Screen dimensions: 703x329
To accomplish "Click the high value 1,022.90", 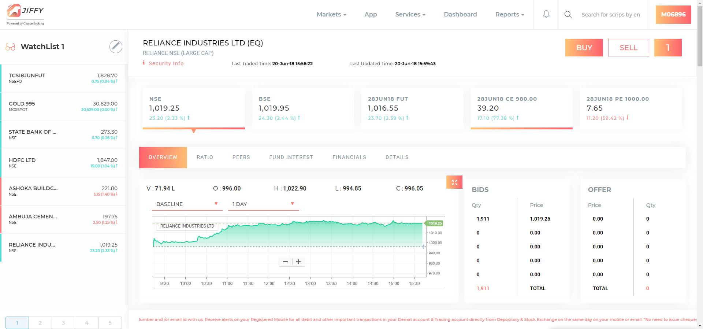I will [295, 188].
